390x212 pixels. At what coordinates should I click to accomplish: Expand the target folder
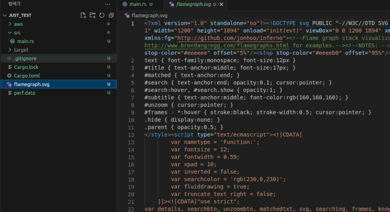click(10, 50)
